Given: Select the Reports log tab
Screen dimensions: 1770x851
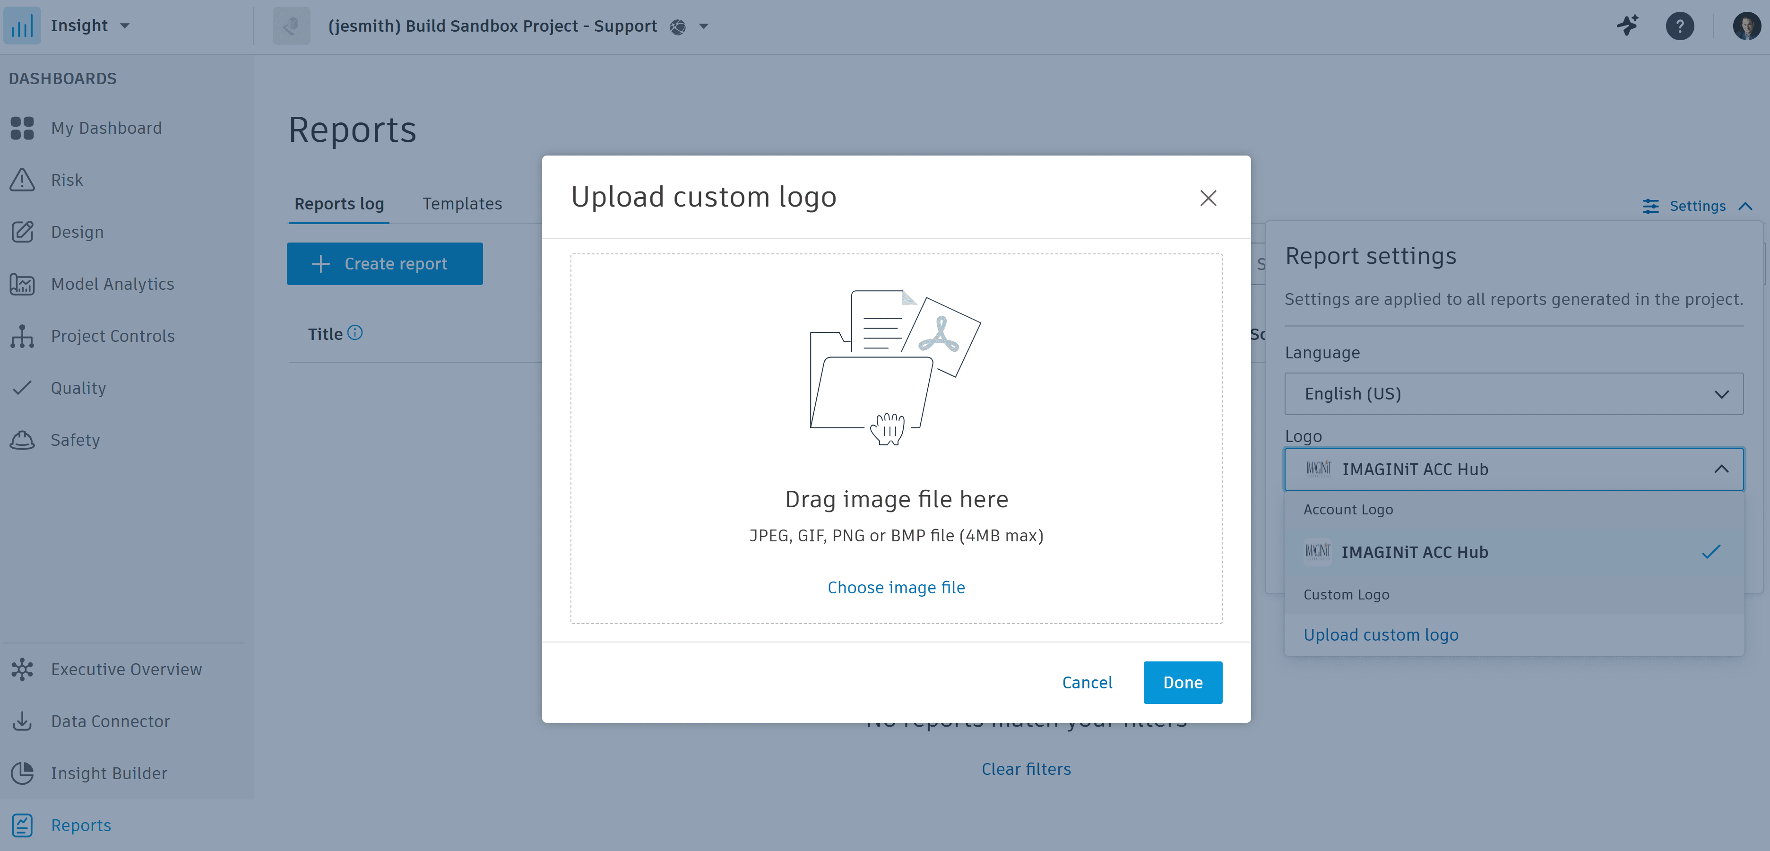Looking at the screenshot, I should pyautogui.click(x=339, y=204).
